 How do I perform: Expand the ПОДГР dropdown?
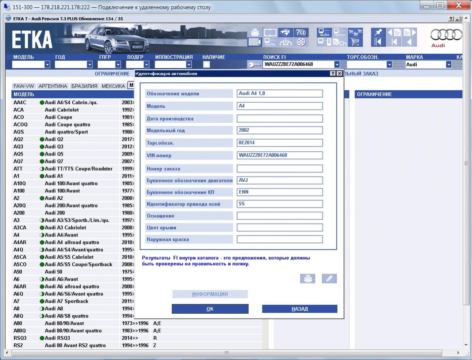147,64
